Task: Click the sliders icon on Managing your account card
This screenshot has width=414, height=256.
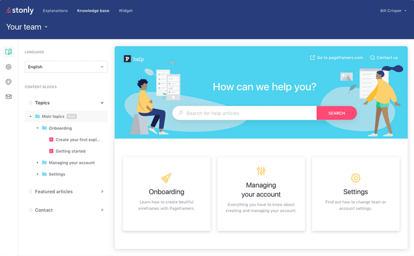Action: click(261, 171)
